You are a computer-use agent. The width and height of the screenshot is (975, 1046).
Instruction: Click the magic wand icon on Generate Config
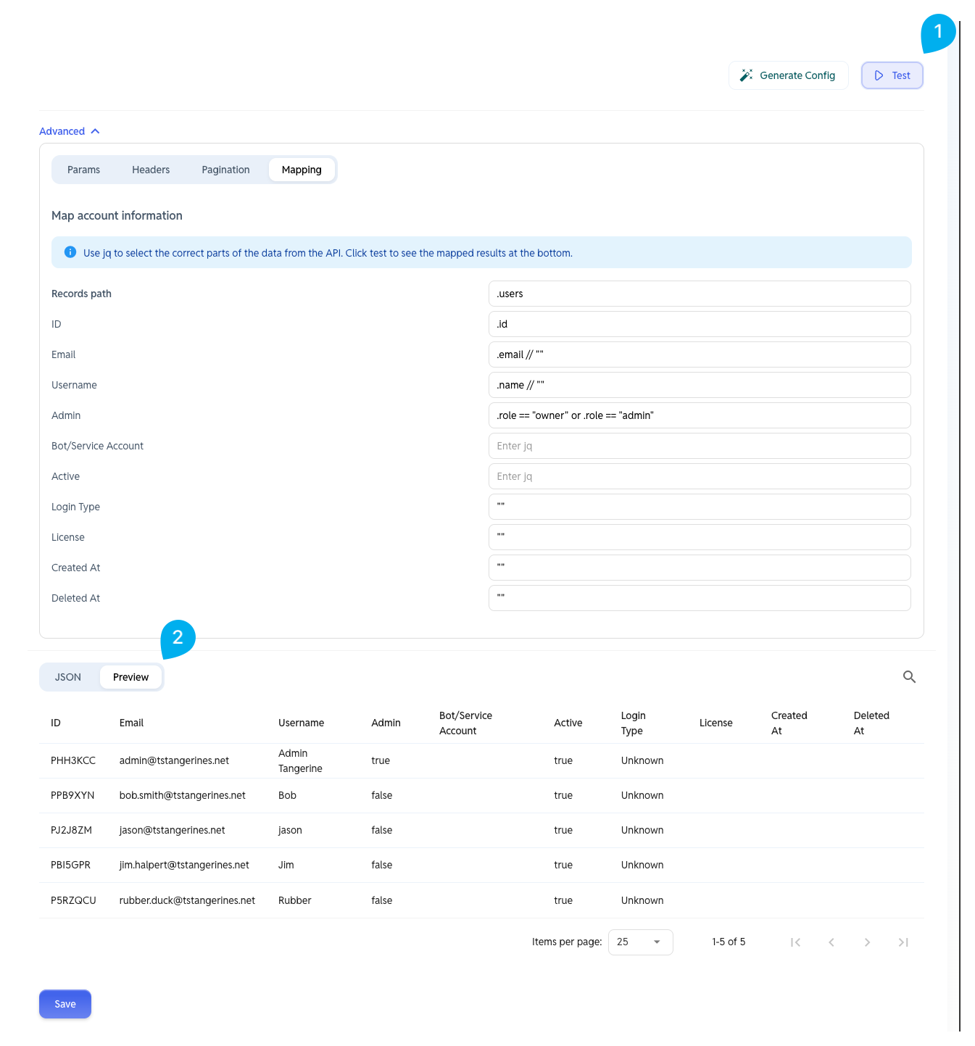pos(746,75)
